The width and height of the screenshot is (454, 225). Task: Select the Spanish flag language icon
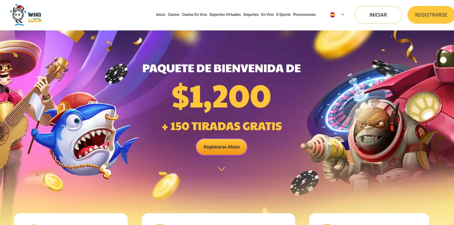(x=333, y=15)
